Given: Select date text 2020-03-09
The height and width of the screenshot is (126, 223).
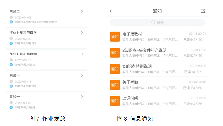Looking at the screenshot, I should pyautogui.click(x=23, y=103).
